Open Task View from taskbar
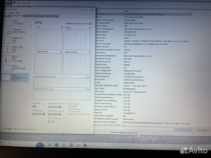Screen dimensions: 211x158 click(50, 145)
